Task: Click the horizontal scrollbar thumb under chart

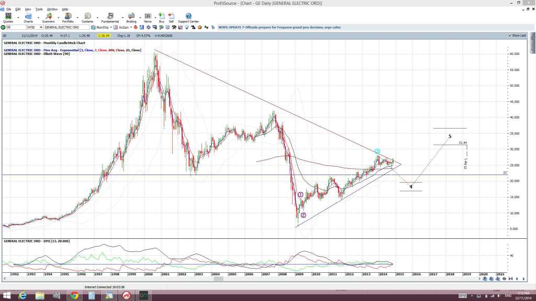Action: [218, 279]
